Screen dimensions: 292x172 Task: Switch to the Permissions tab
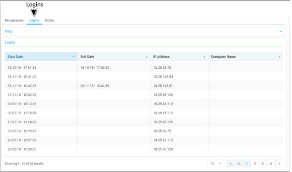pos(14,21)
